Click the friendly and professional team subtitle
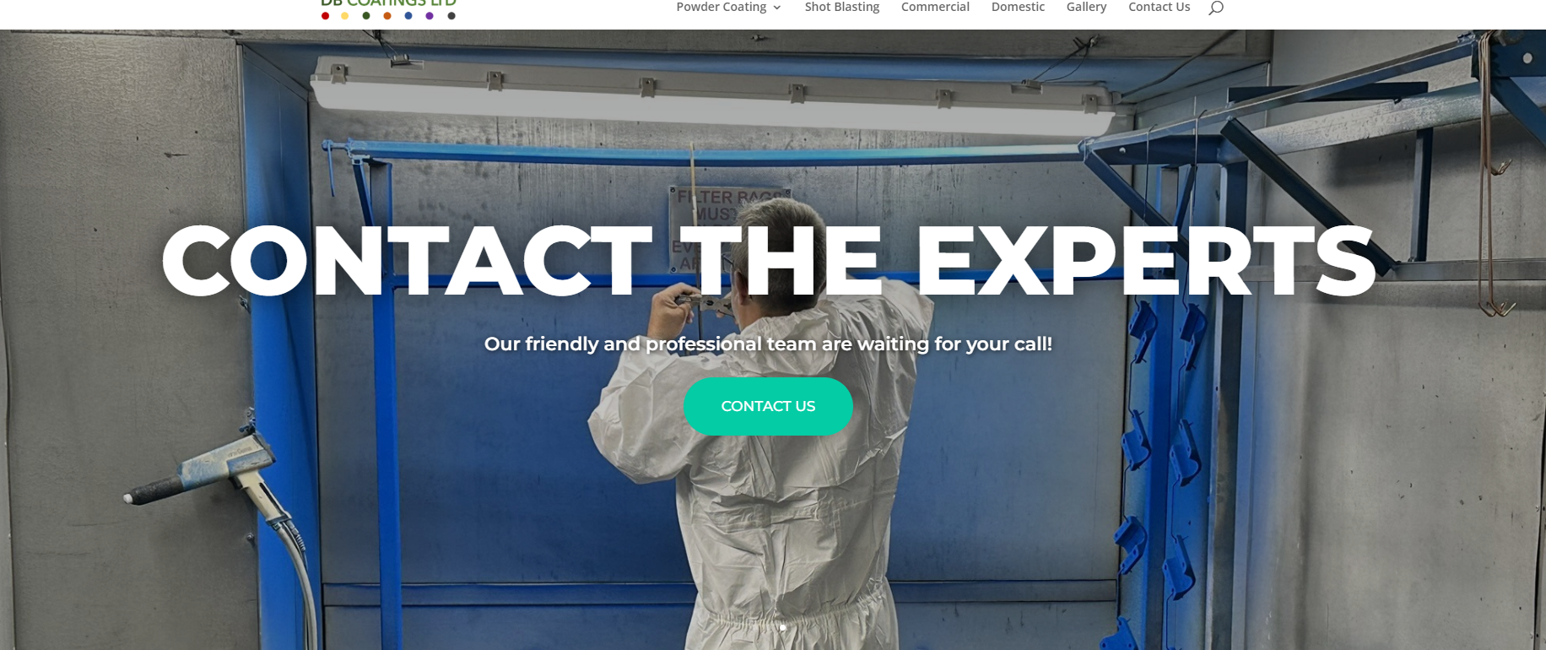 pyautogui.click(x=768, y=344)
